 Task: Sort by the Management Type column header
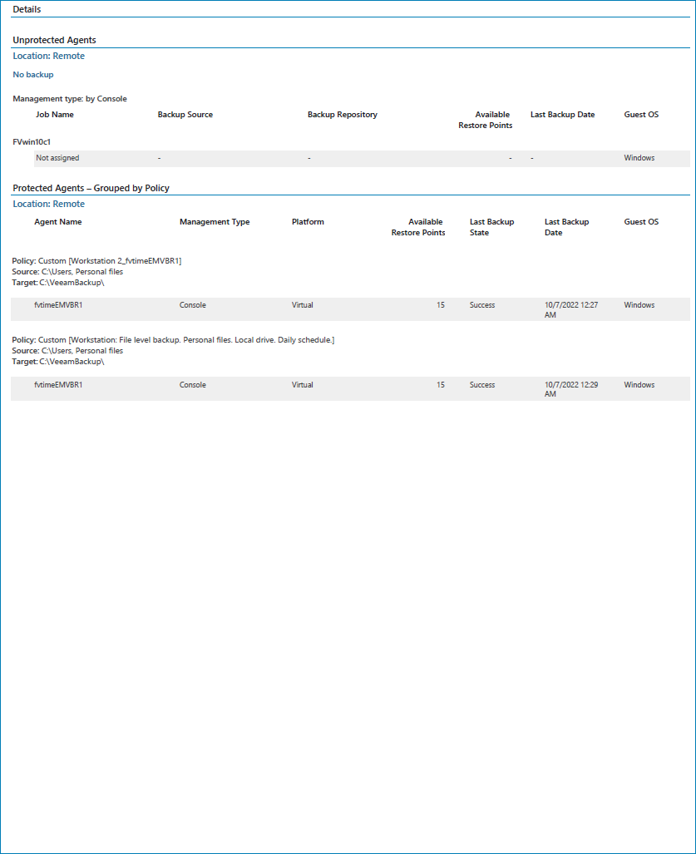click(x=215, y=221)
